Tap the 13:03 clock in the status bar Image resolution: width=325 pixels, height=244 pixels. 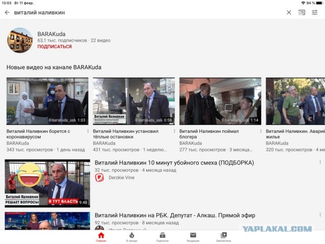coord(7,3)
